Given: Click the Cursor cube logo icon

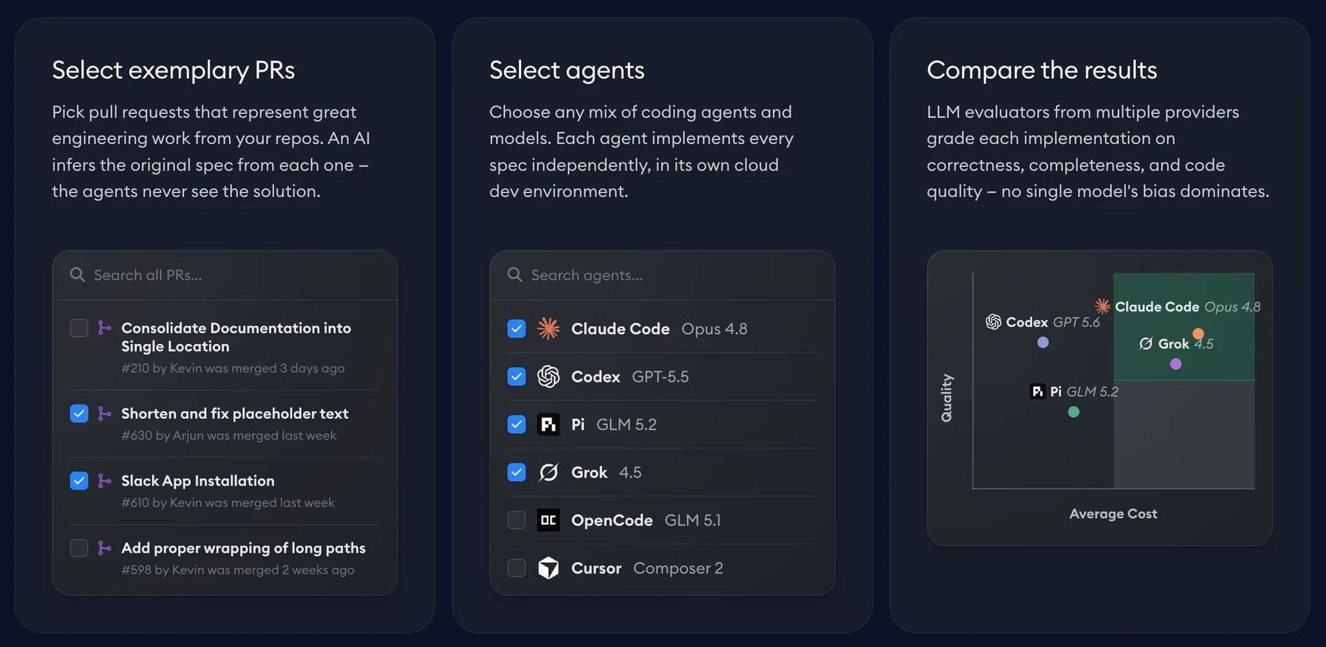Looking at the screenshot, I should point(548,568).
